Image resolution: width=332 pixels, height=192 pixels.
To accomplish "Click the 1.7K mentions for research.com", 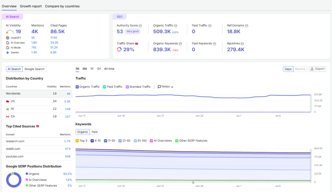I will pyautogui.click(x=67, y=141).
